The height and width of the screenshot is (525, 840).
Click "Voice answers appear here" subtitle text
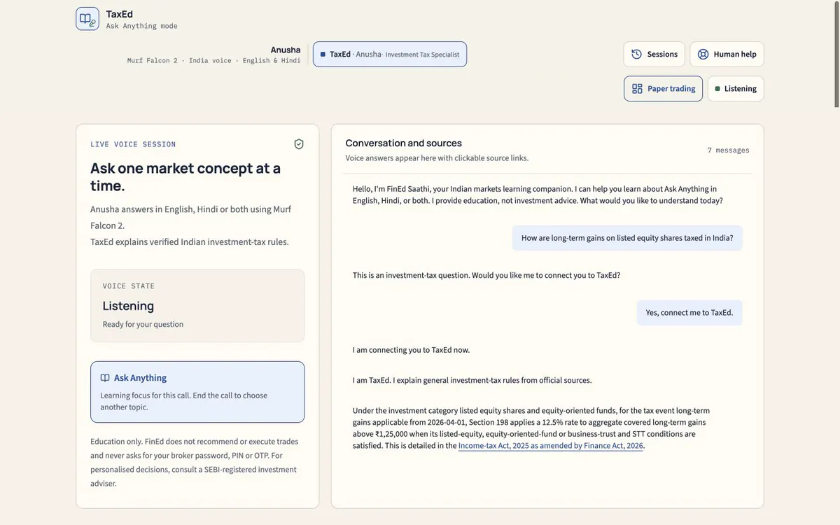tap(437, 158)
